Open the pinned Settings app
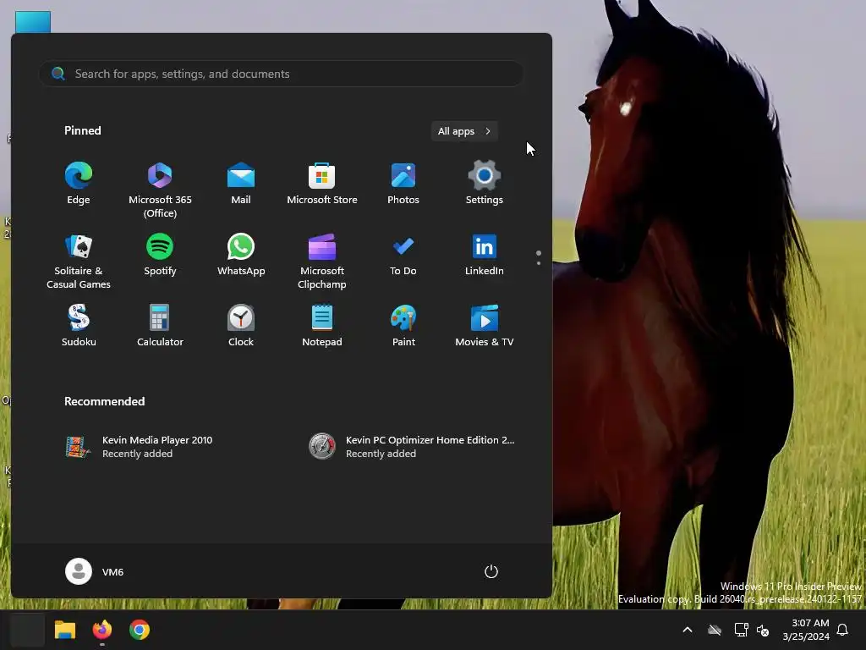 tap(485, 184)
